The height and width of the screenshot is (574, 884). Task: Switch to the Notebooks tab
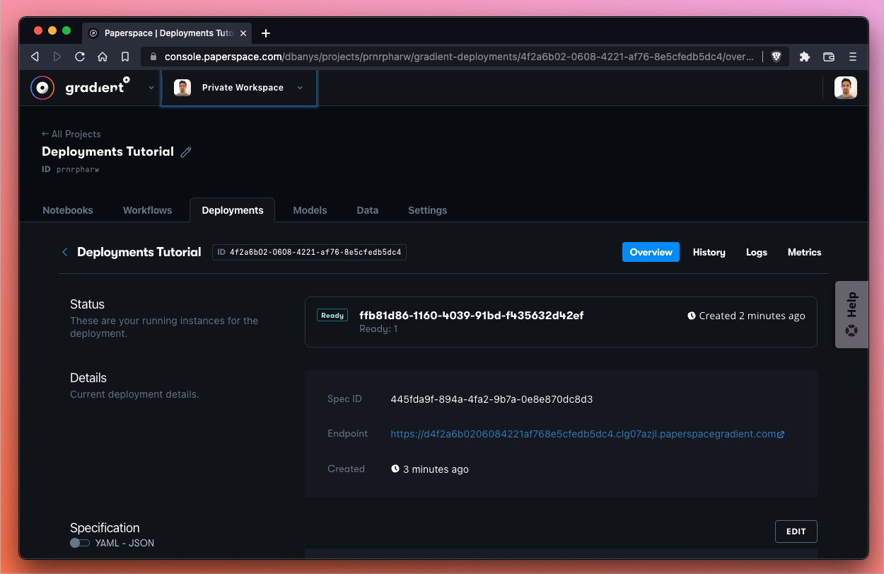pyautogui.click(x=68, y=210)
